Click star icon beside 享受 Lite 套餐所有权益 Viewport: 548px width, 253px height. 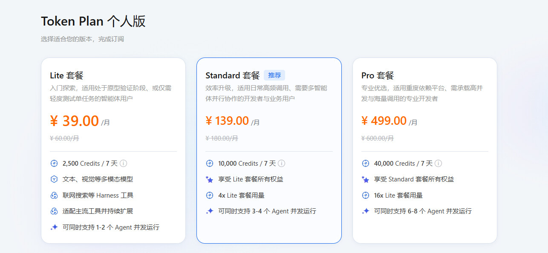coord(210,179)
